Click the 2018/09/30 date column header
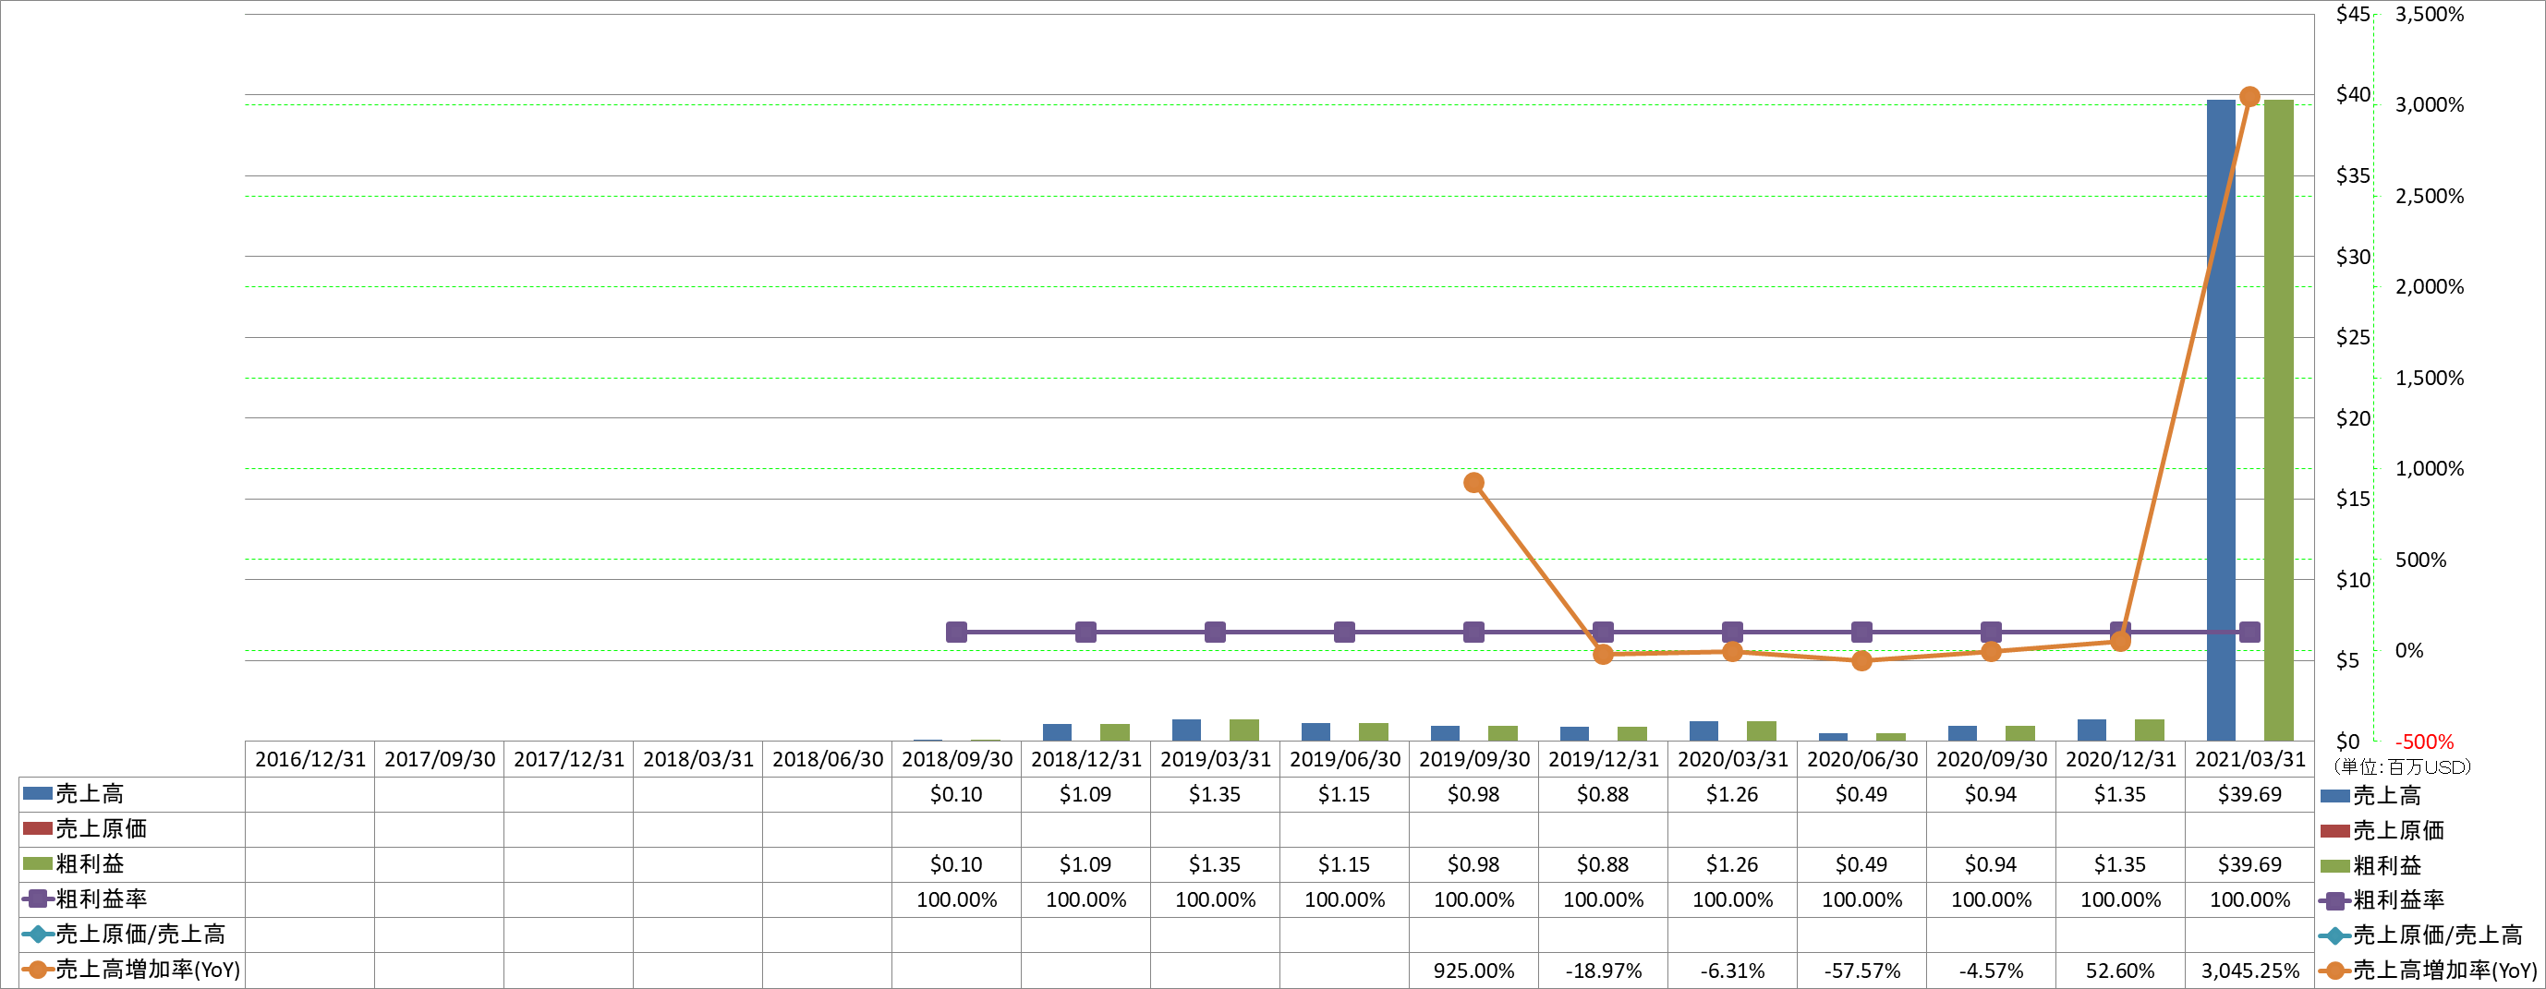2546x989 pixels. pyautogui.click(x=957, y=759)
